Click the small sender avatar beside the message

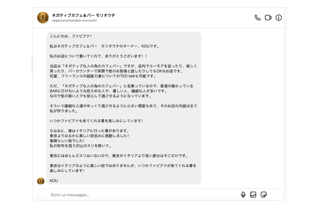click(41, 181)
